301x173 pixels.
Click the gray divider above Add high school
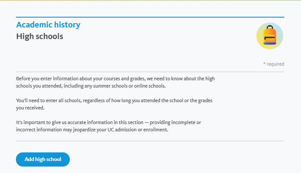[x=150, y=141]
